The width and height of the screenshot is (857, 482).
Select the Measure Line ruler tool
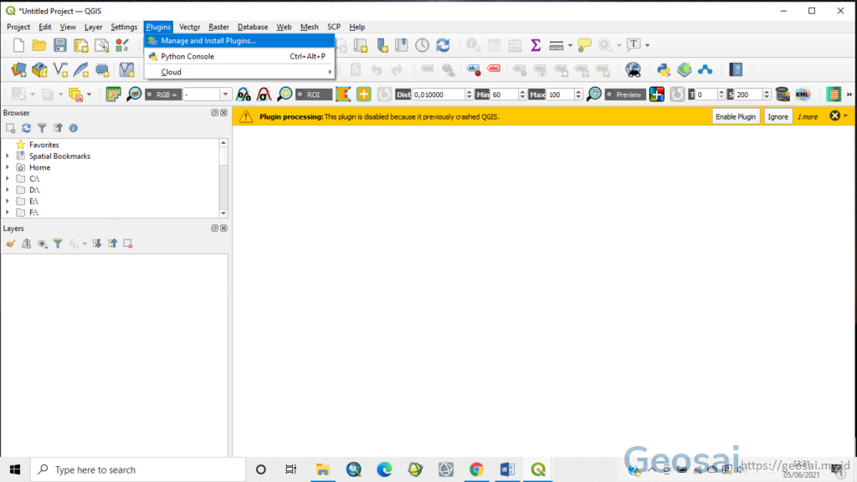557,45
